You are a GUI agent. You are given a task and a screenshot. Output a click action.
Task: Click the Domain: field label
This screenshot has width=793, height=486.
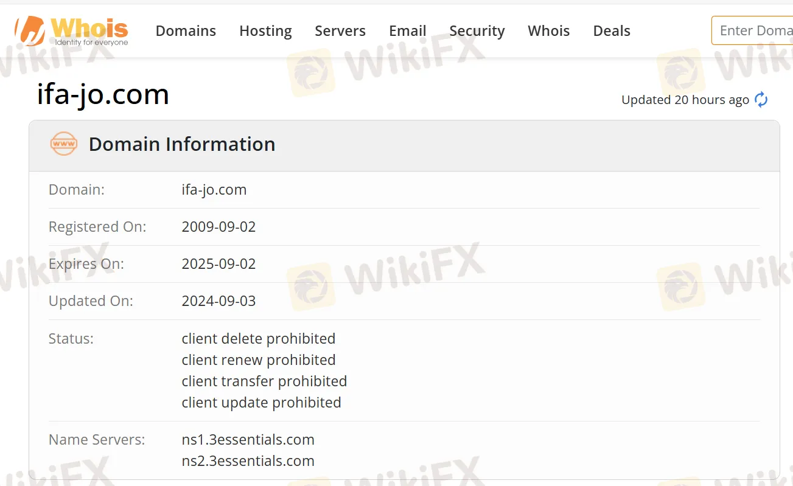point(77,190)
